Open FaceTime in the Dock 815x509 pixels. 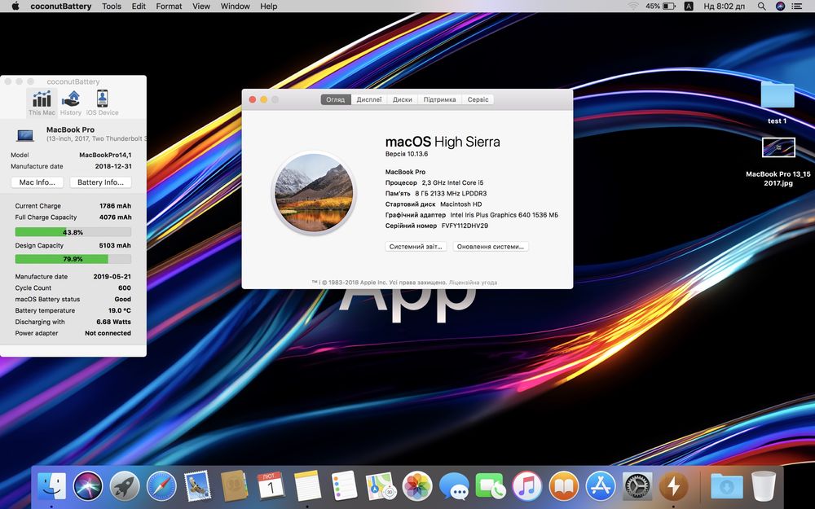coord(490,487)
